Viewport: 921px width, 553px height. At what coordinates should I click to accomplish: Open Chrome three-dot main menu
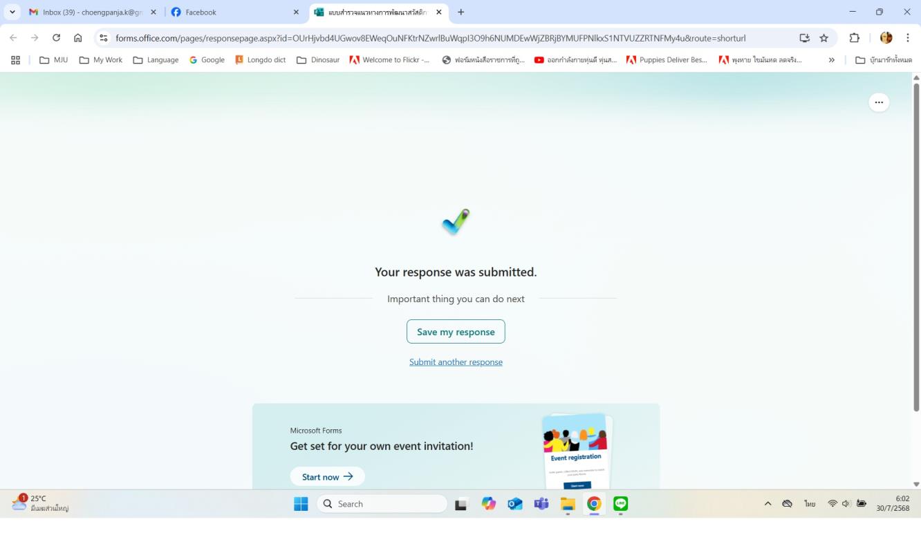click(x=908, y=38)
